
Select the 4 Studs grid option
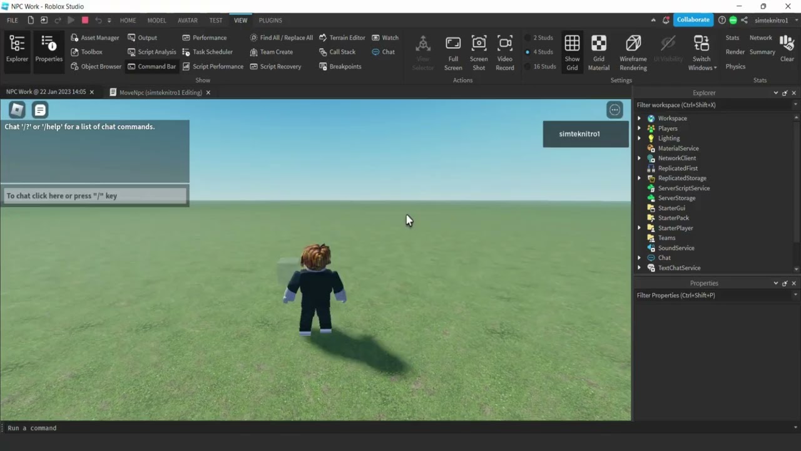pos(539,52)
